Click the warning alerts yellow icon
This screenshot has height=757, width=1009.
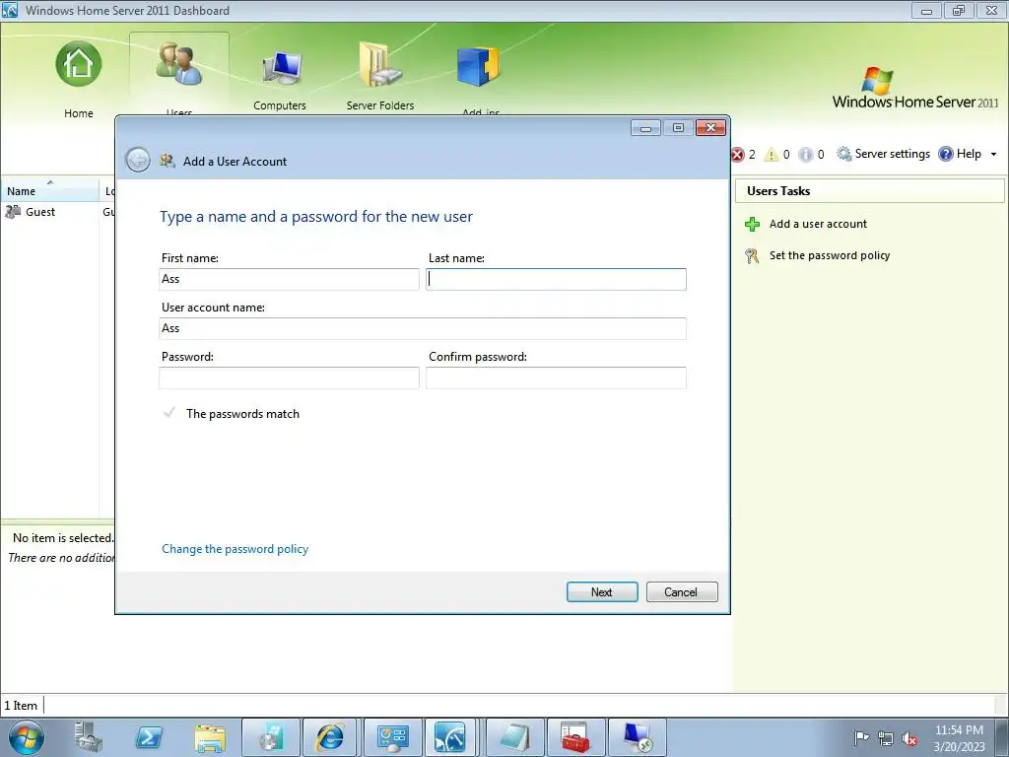[771, 155]
